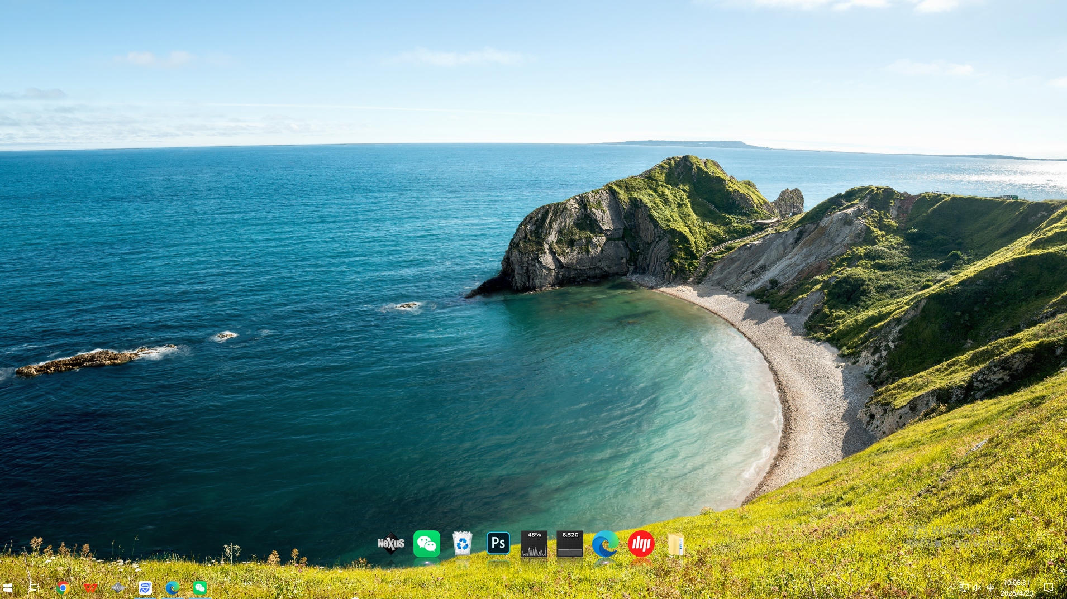Screen dimensions: 1067x599
Task: Launch WeChat from the dock
Action: pyautogui.click(x=426, y=543)
